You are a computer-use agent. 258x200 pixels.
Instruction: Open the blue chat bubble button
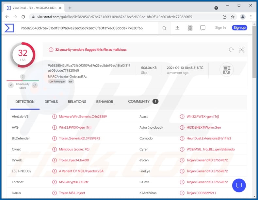(239, 185)
